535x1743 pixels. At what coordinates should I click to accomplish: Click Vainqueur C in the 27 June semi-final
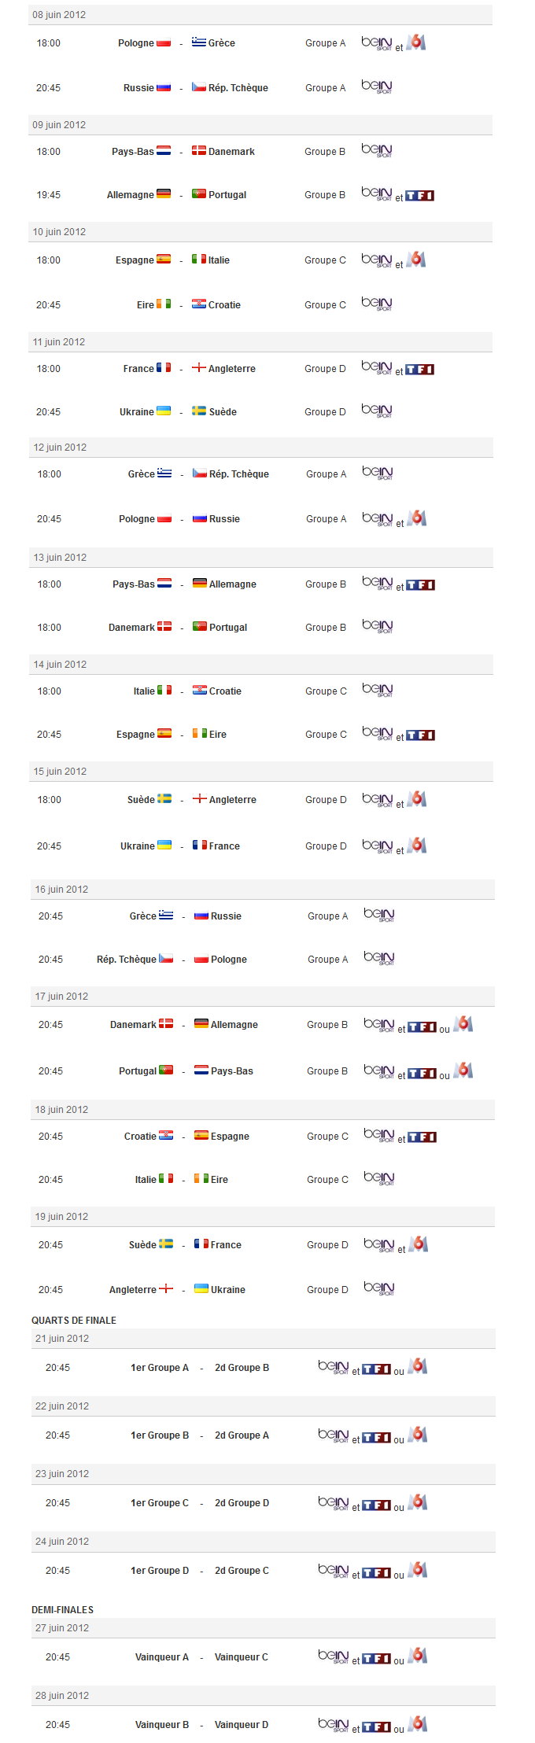pyautogui.click(x=242, y=1657)
